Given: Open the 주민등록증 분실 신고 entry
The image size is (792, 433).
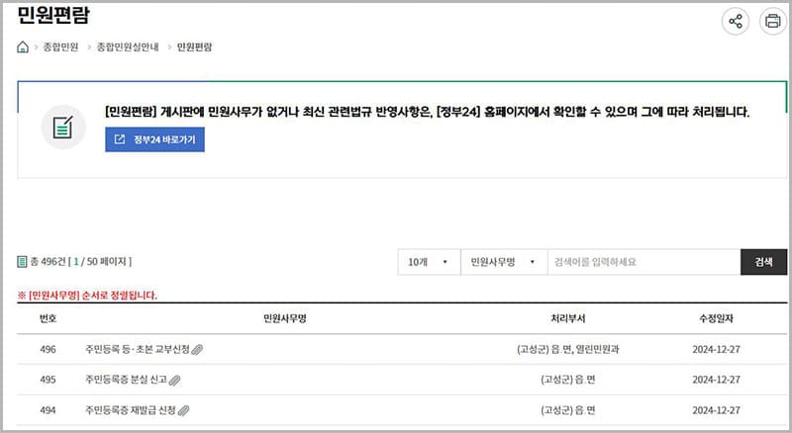Looking at the screenshot, I should (x=126, y=380).
